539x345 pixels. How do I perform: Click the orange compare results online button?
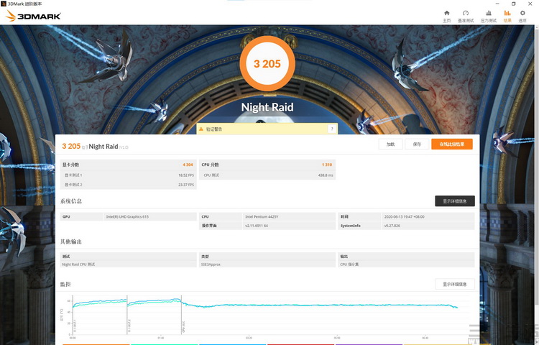coord(452,144)
